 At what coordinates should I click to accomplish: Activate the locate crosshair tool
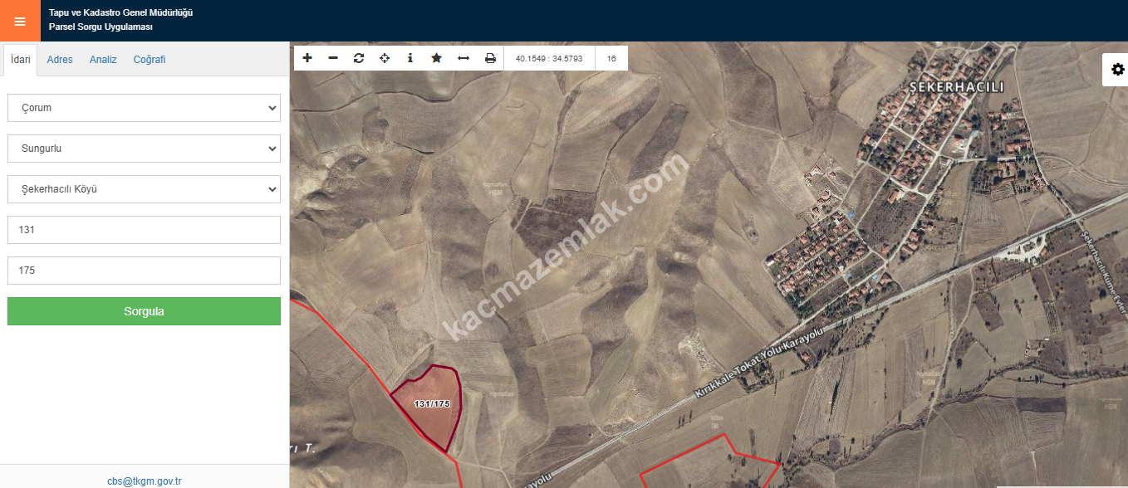[385, 58]
